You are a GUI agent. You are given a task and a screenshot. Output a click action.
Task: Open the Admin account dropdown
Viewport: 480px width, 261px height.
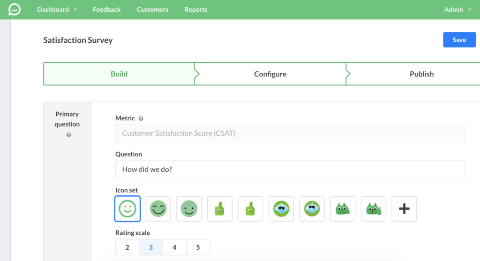tap(457, 9)
